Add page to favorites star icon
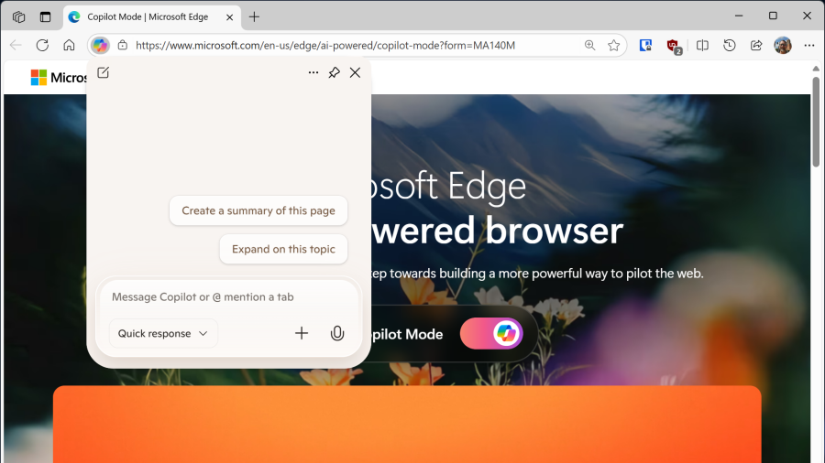 pyautogui.click(x=613, y=45)
